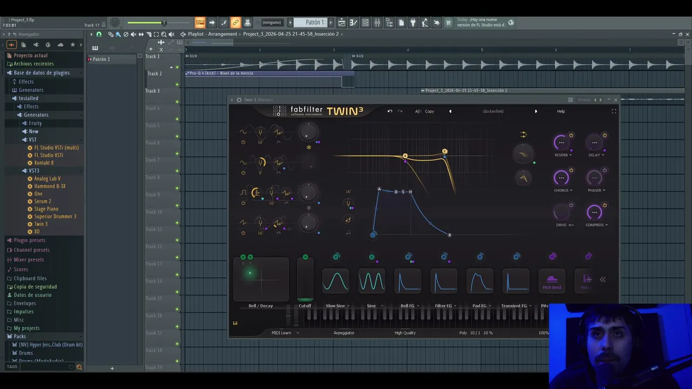Click the piano-roll icon above Patrón 1
This screenshot has height=389, width=692.
[95, 48]
